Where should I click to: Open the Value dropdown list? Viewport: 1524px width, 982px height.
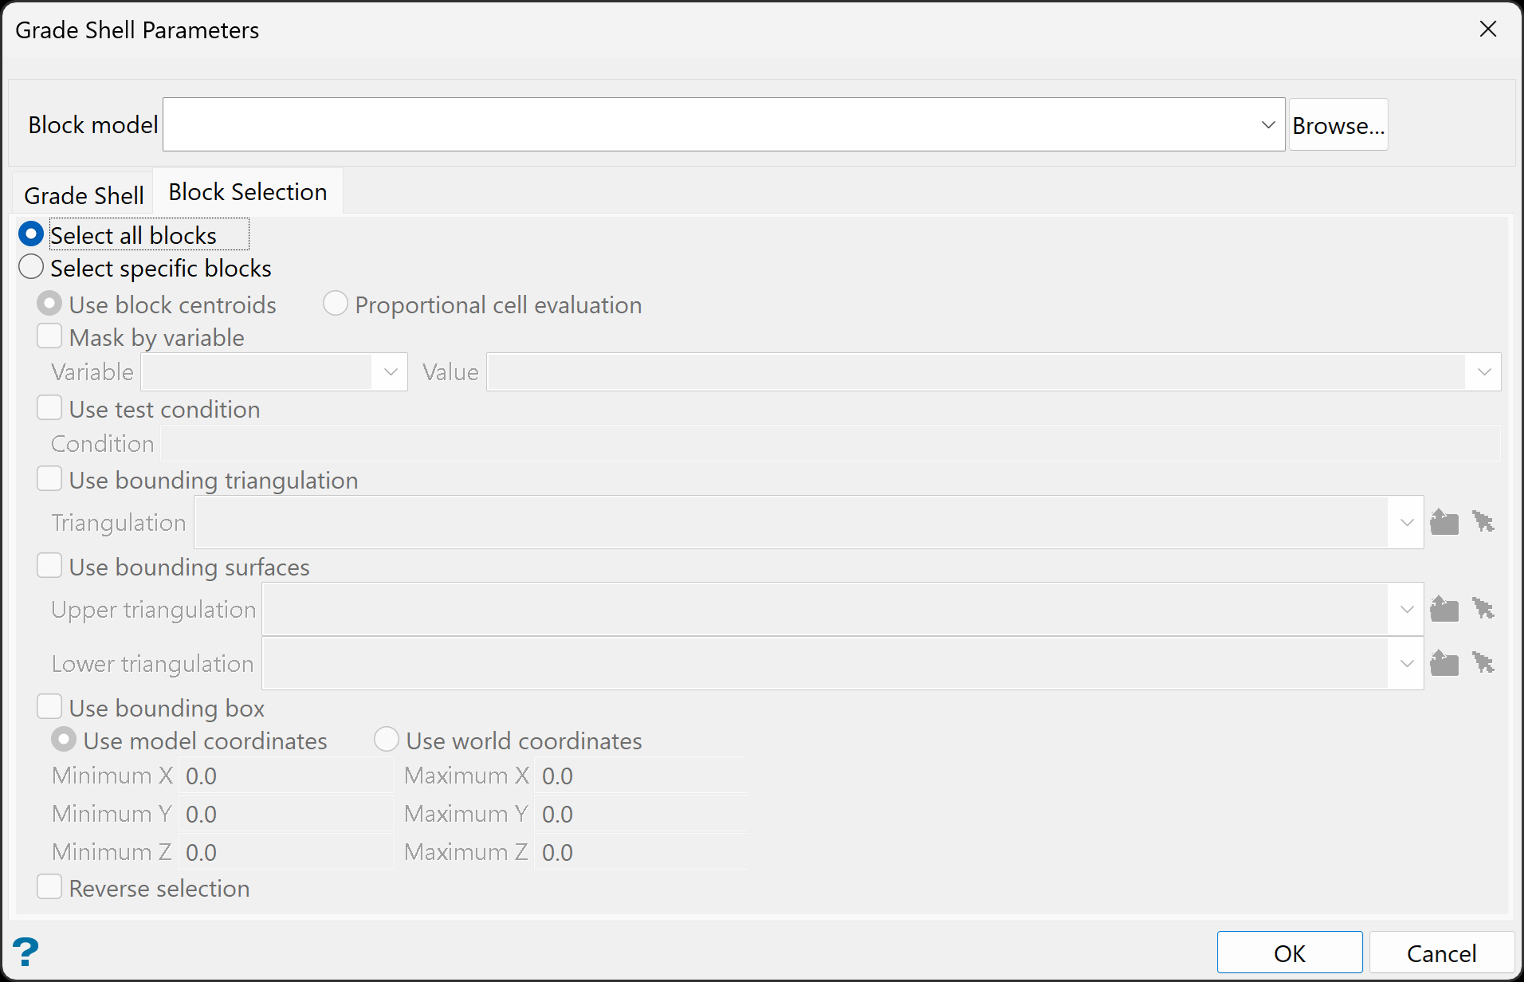(x=1483, y=372)
